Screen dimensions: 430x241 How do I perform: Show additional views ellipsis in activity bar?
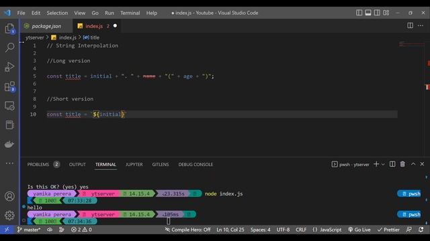(x=9, y=163)
